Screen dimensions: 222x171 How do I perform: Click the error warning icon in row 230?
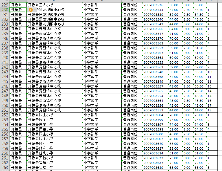(x=31, y=10)
